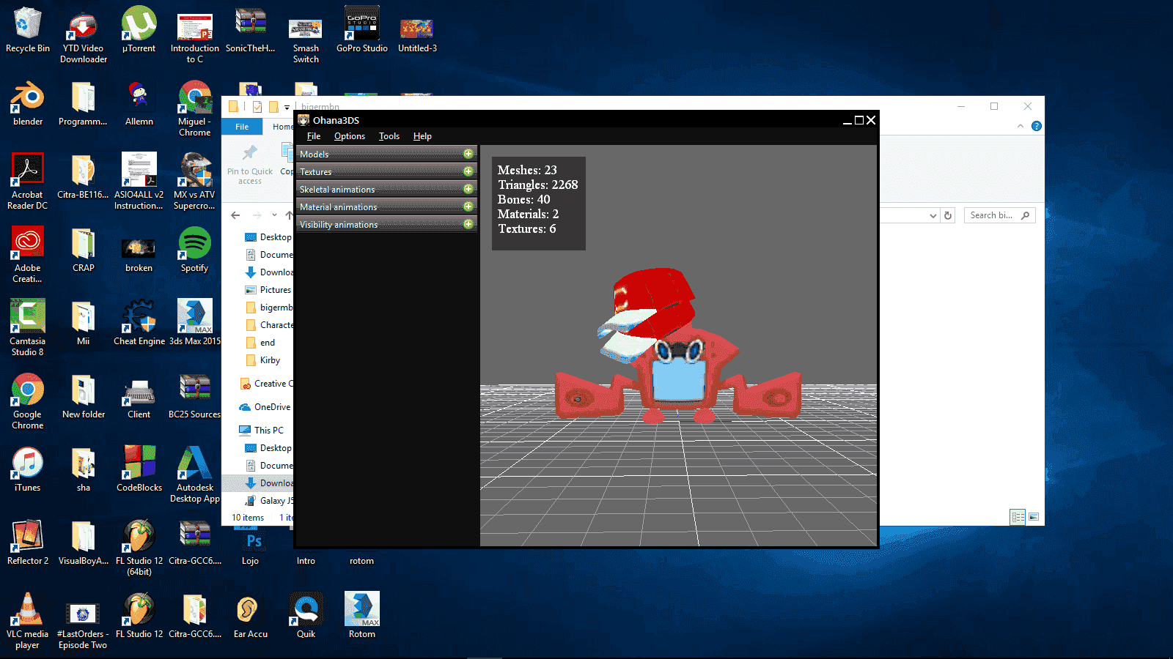1173x659 pixels.
Task: Switch Explorer to details view
Action: coord(1018,517)
